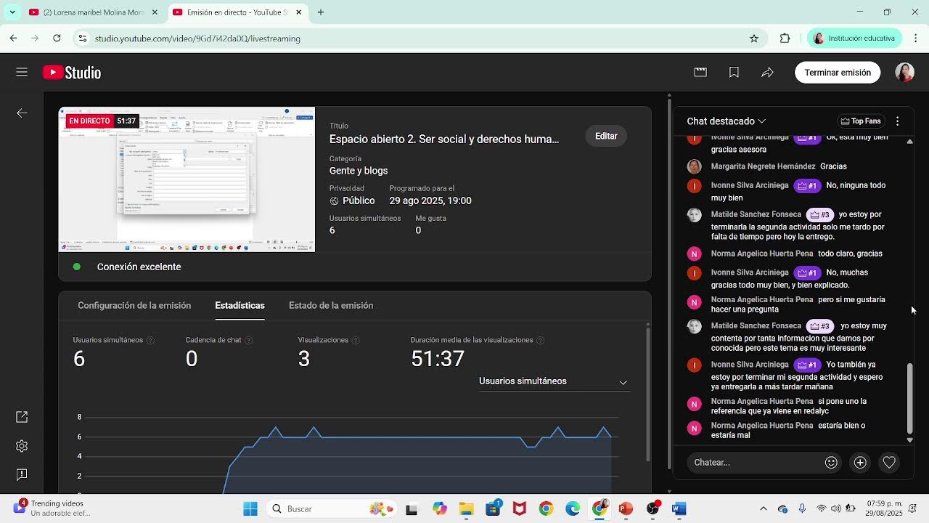Screen dimensions: 929x523
Task: Reload the page in the browser
Action: 57,38
